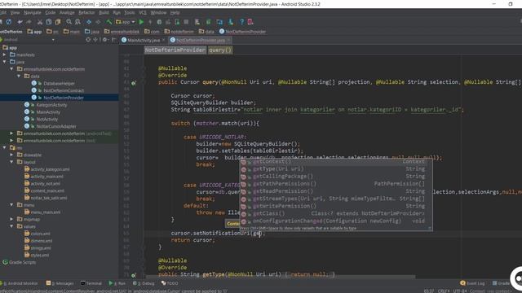Open activity_main.xml in the layout folder

pos(46,177)
